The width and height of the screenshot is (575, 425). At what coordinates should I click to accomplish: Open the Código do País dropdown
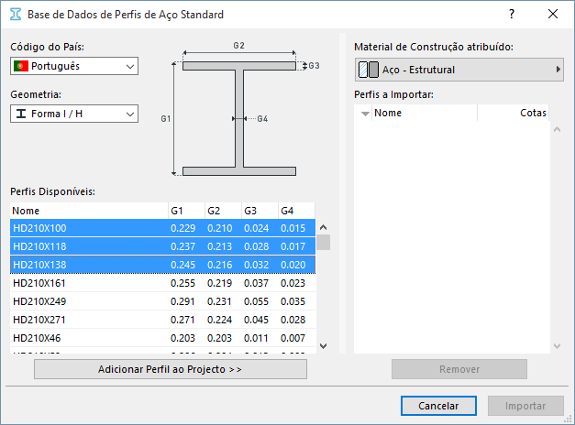[x=74, y=66]
